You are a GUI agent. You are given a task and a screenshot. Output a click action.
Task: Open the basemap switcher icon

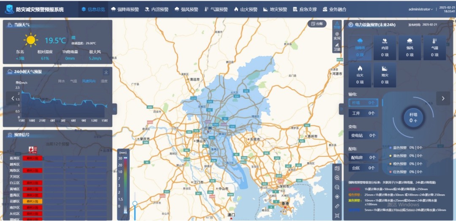tap(337, 168)
